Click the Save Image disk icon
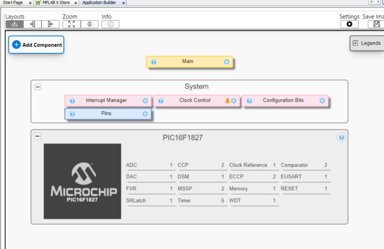Screen dimensions: 384x249 click(x=376, y=24)
